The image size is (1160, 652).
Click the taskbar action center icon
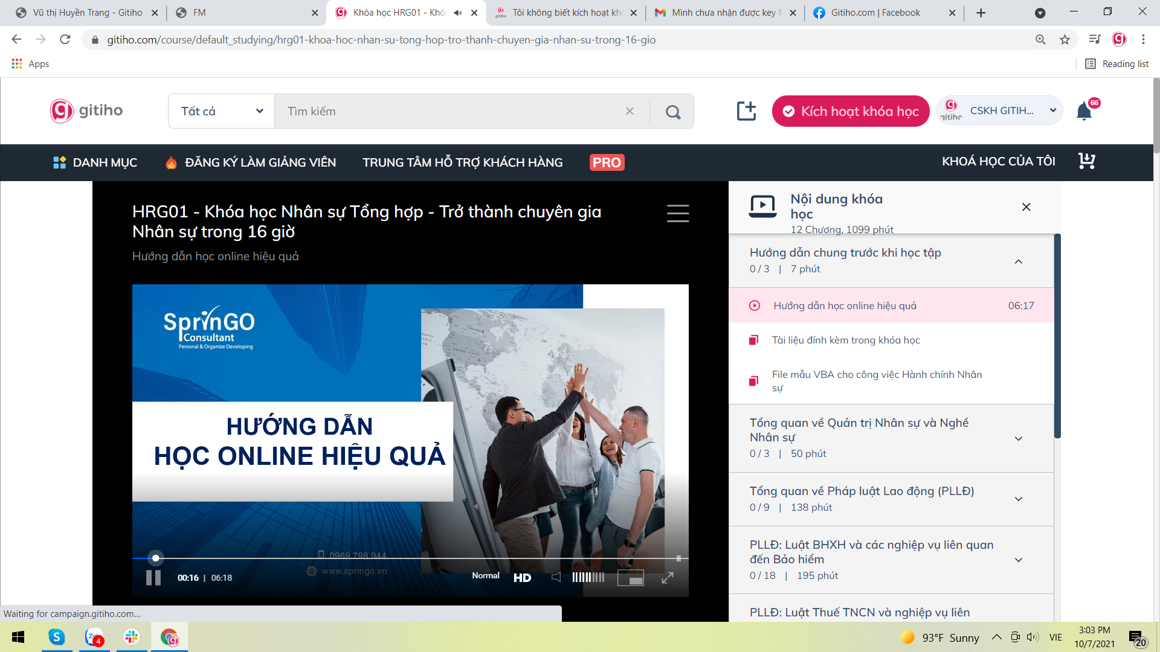pyautogui.click(x=1136, y=638)
